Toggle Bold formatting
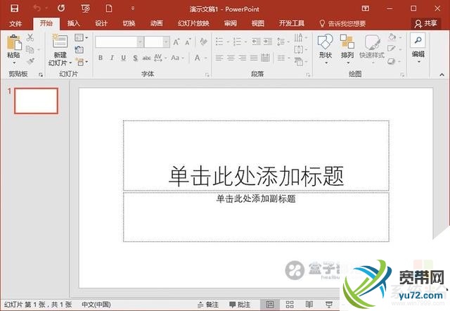The image size is (450, 311). (x=101, y=58)
